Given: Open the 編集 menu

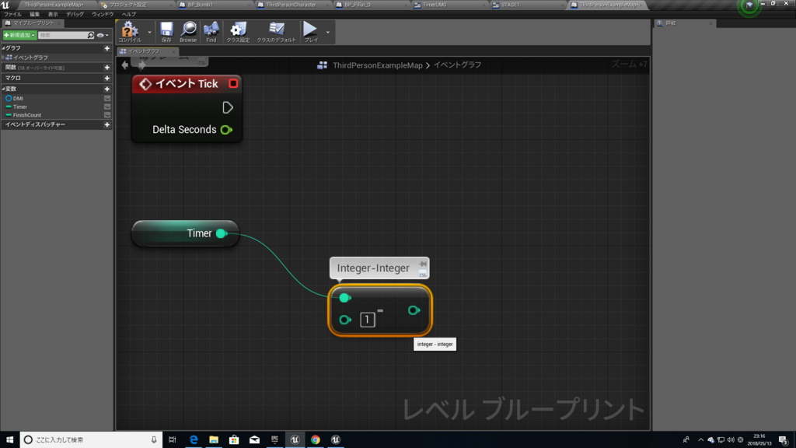Looking at the screenshot, I should [34, 14].
